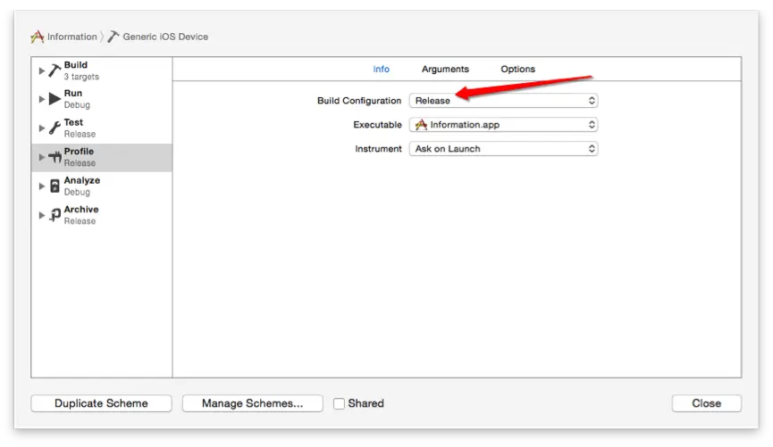This screenshot has height=447, width=773.
Task: Click the '3 targets' text under Build
Action: pos(81,77)
